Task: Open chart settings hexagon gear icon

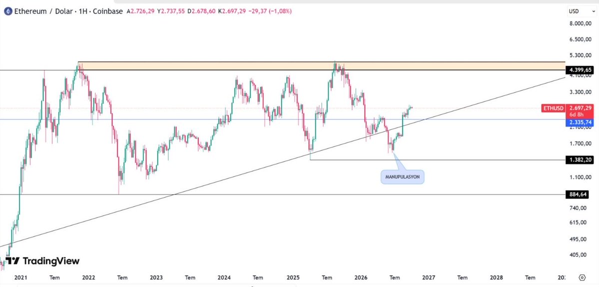Action: [x=582, y=278]
